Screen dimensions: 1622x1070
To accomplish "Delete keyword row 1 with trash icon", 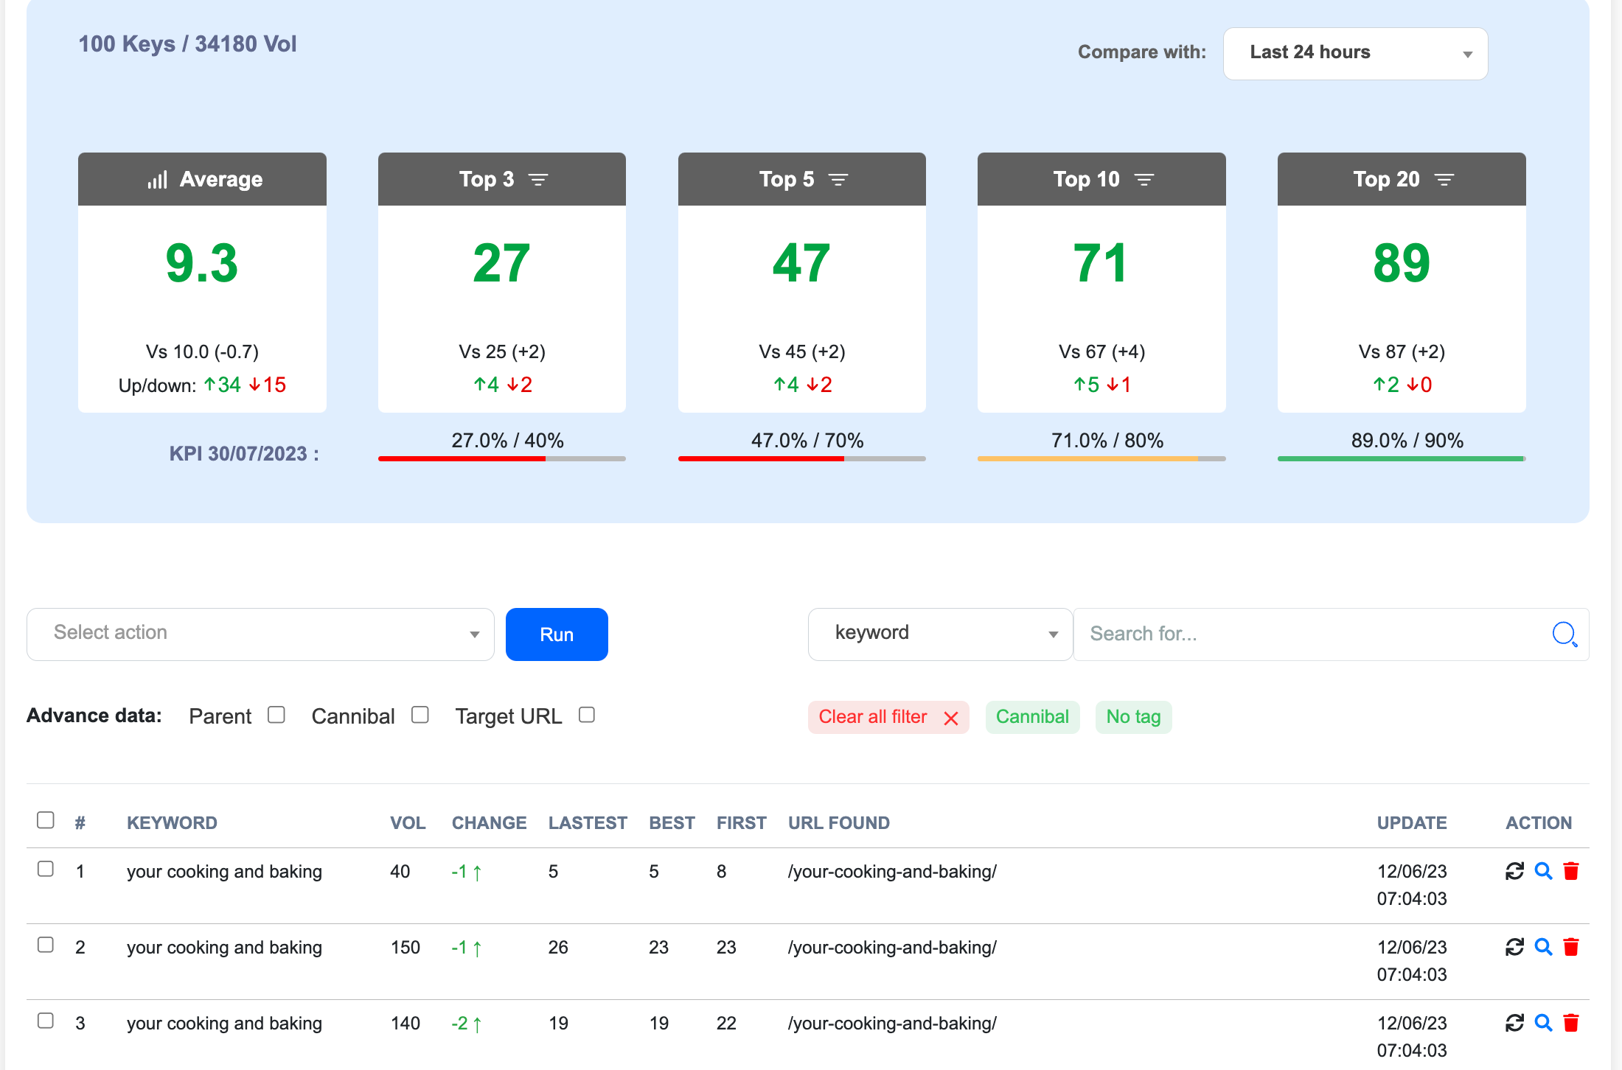I will (1571, 871).
